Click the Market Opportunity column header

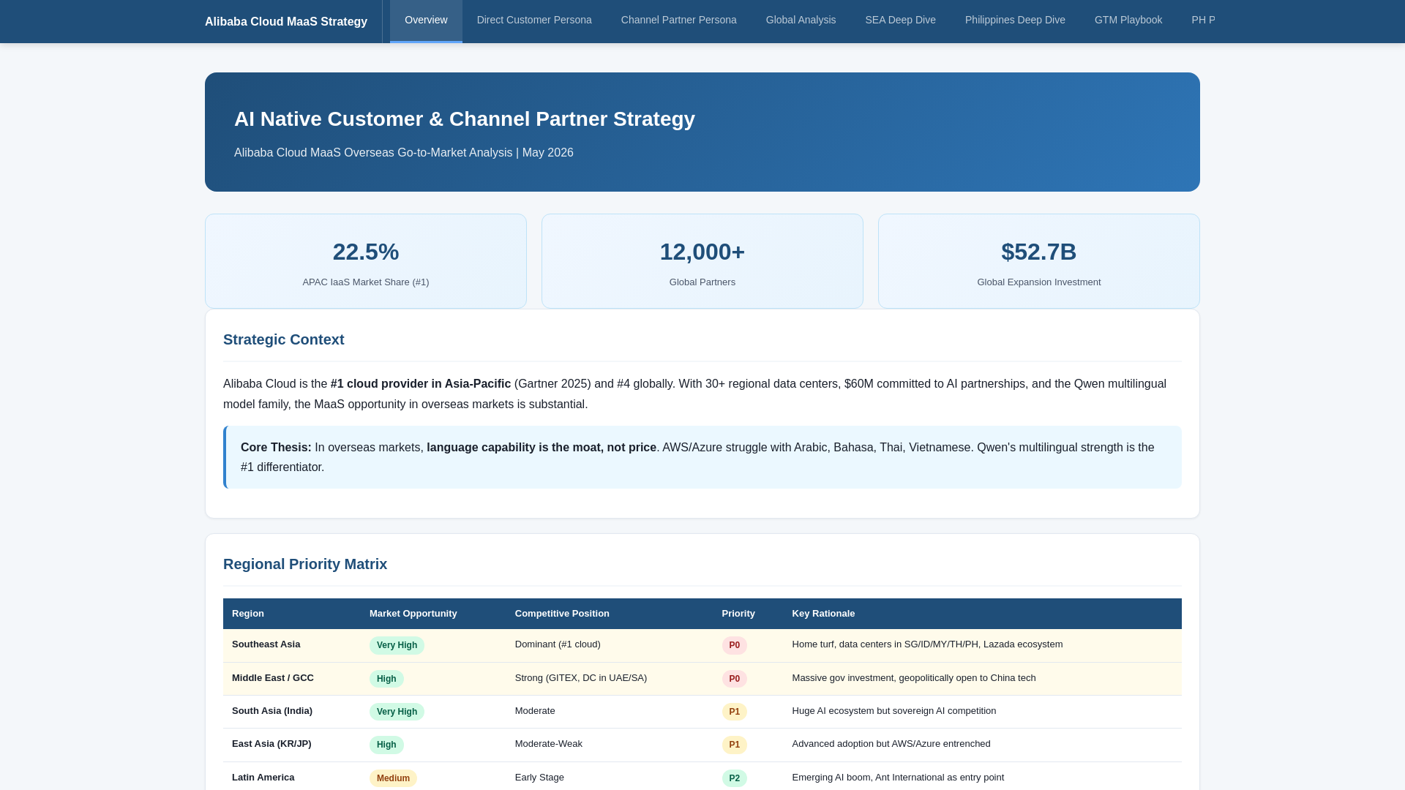tap(413, 614)
